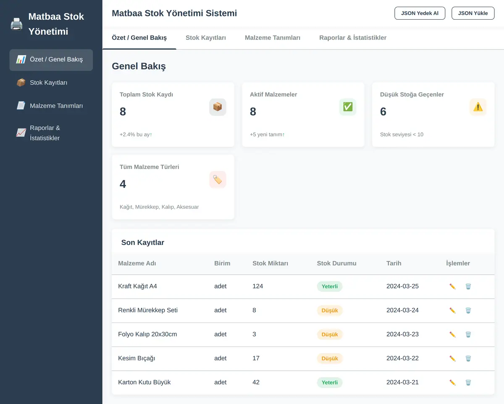
Task: Delete Karton Kutu Büyük row
Action: [x=468, y=382]
